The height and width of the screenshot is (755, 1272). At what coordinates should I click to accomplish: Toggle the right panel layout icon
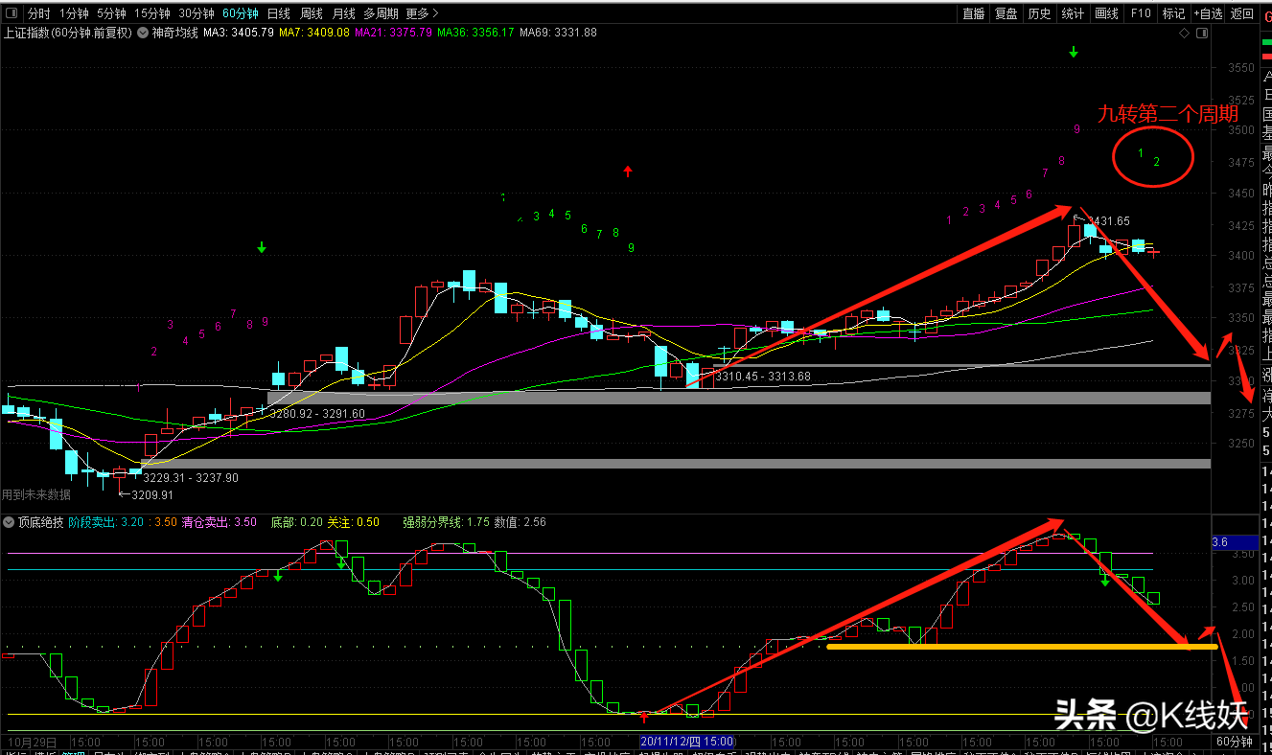click(1202, 33)
